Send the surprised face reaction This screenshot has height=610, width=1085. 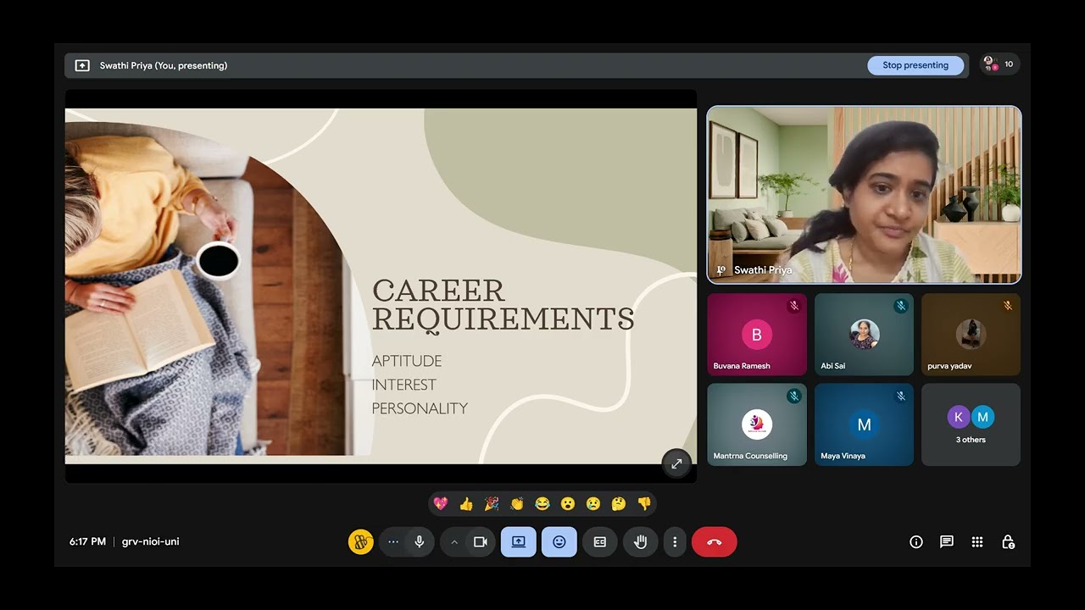[x=568, y=504]
